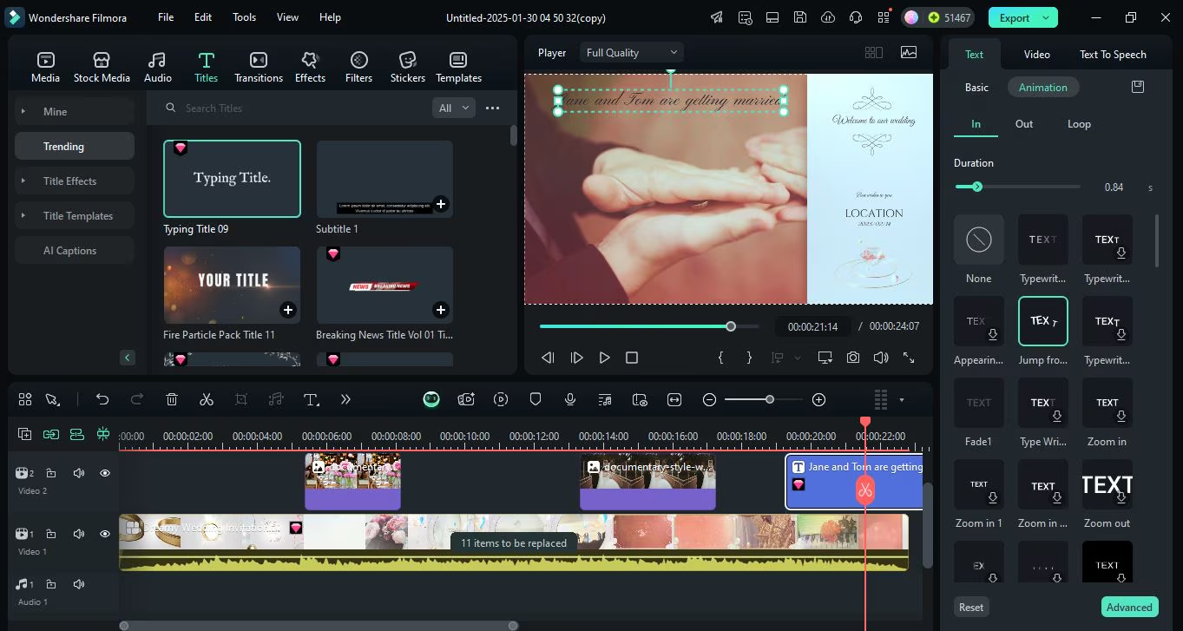Click the mark-out curly bracket
This screenshot has height=631, width=1183.
749,358
